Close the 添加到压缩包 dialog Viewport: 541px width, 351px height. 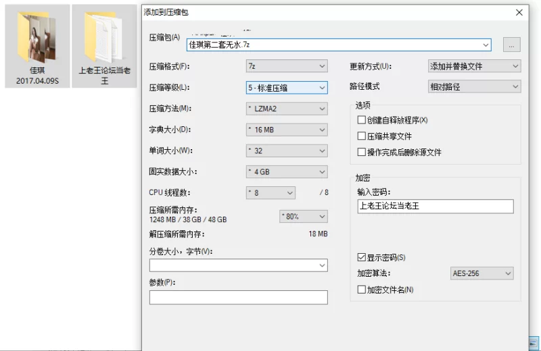(519, 12)
